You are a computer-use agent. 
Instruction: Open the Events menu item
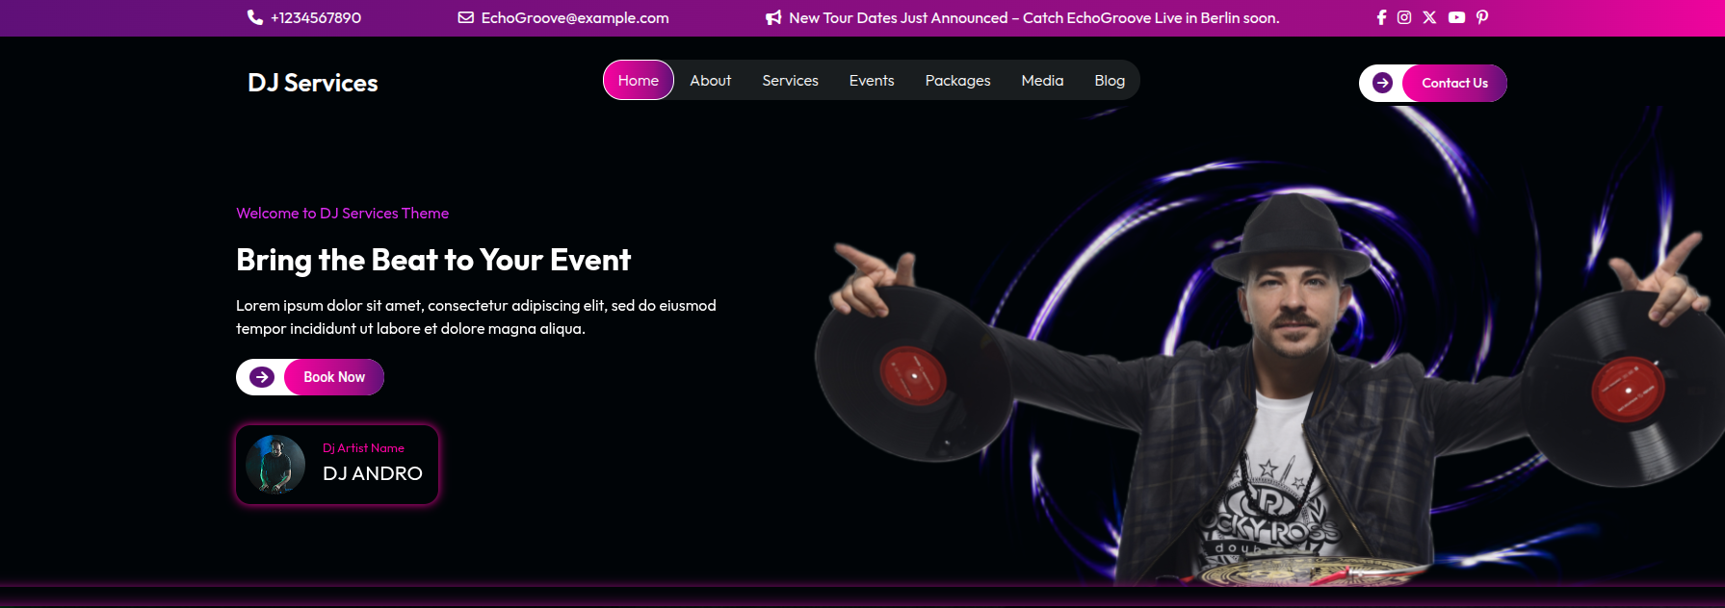click(872, 81)
